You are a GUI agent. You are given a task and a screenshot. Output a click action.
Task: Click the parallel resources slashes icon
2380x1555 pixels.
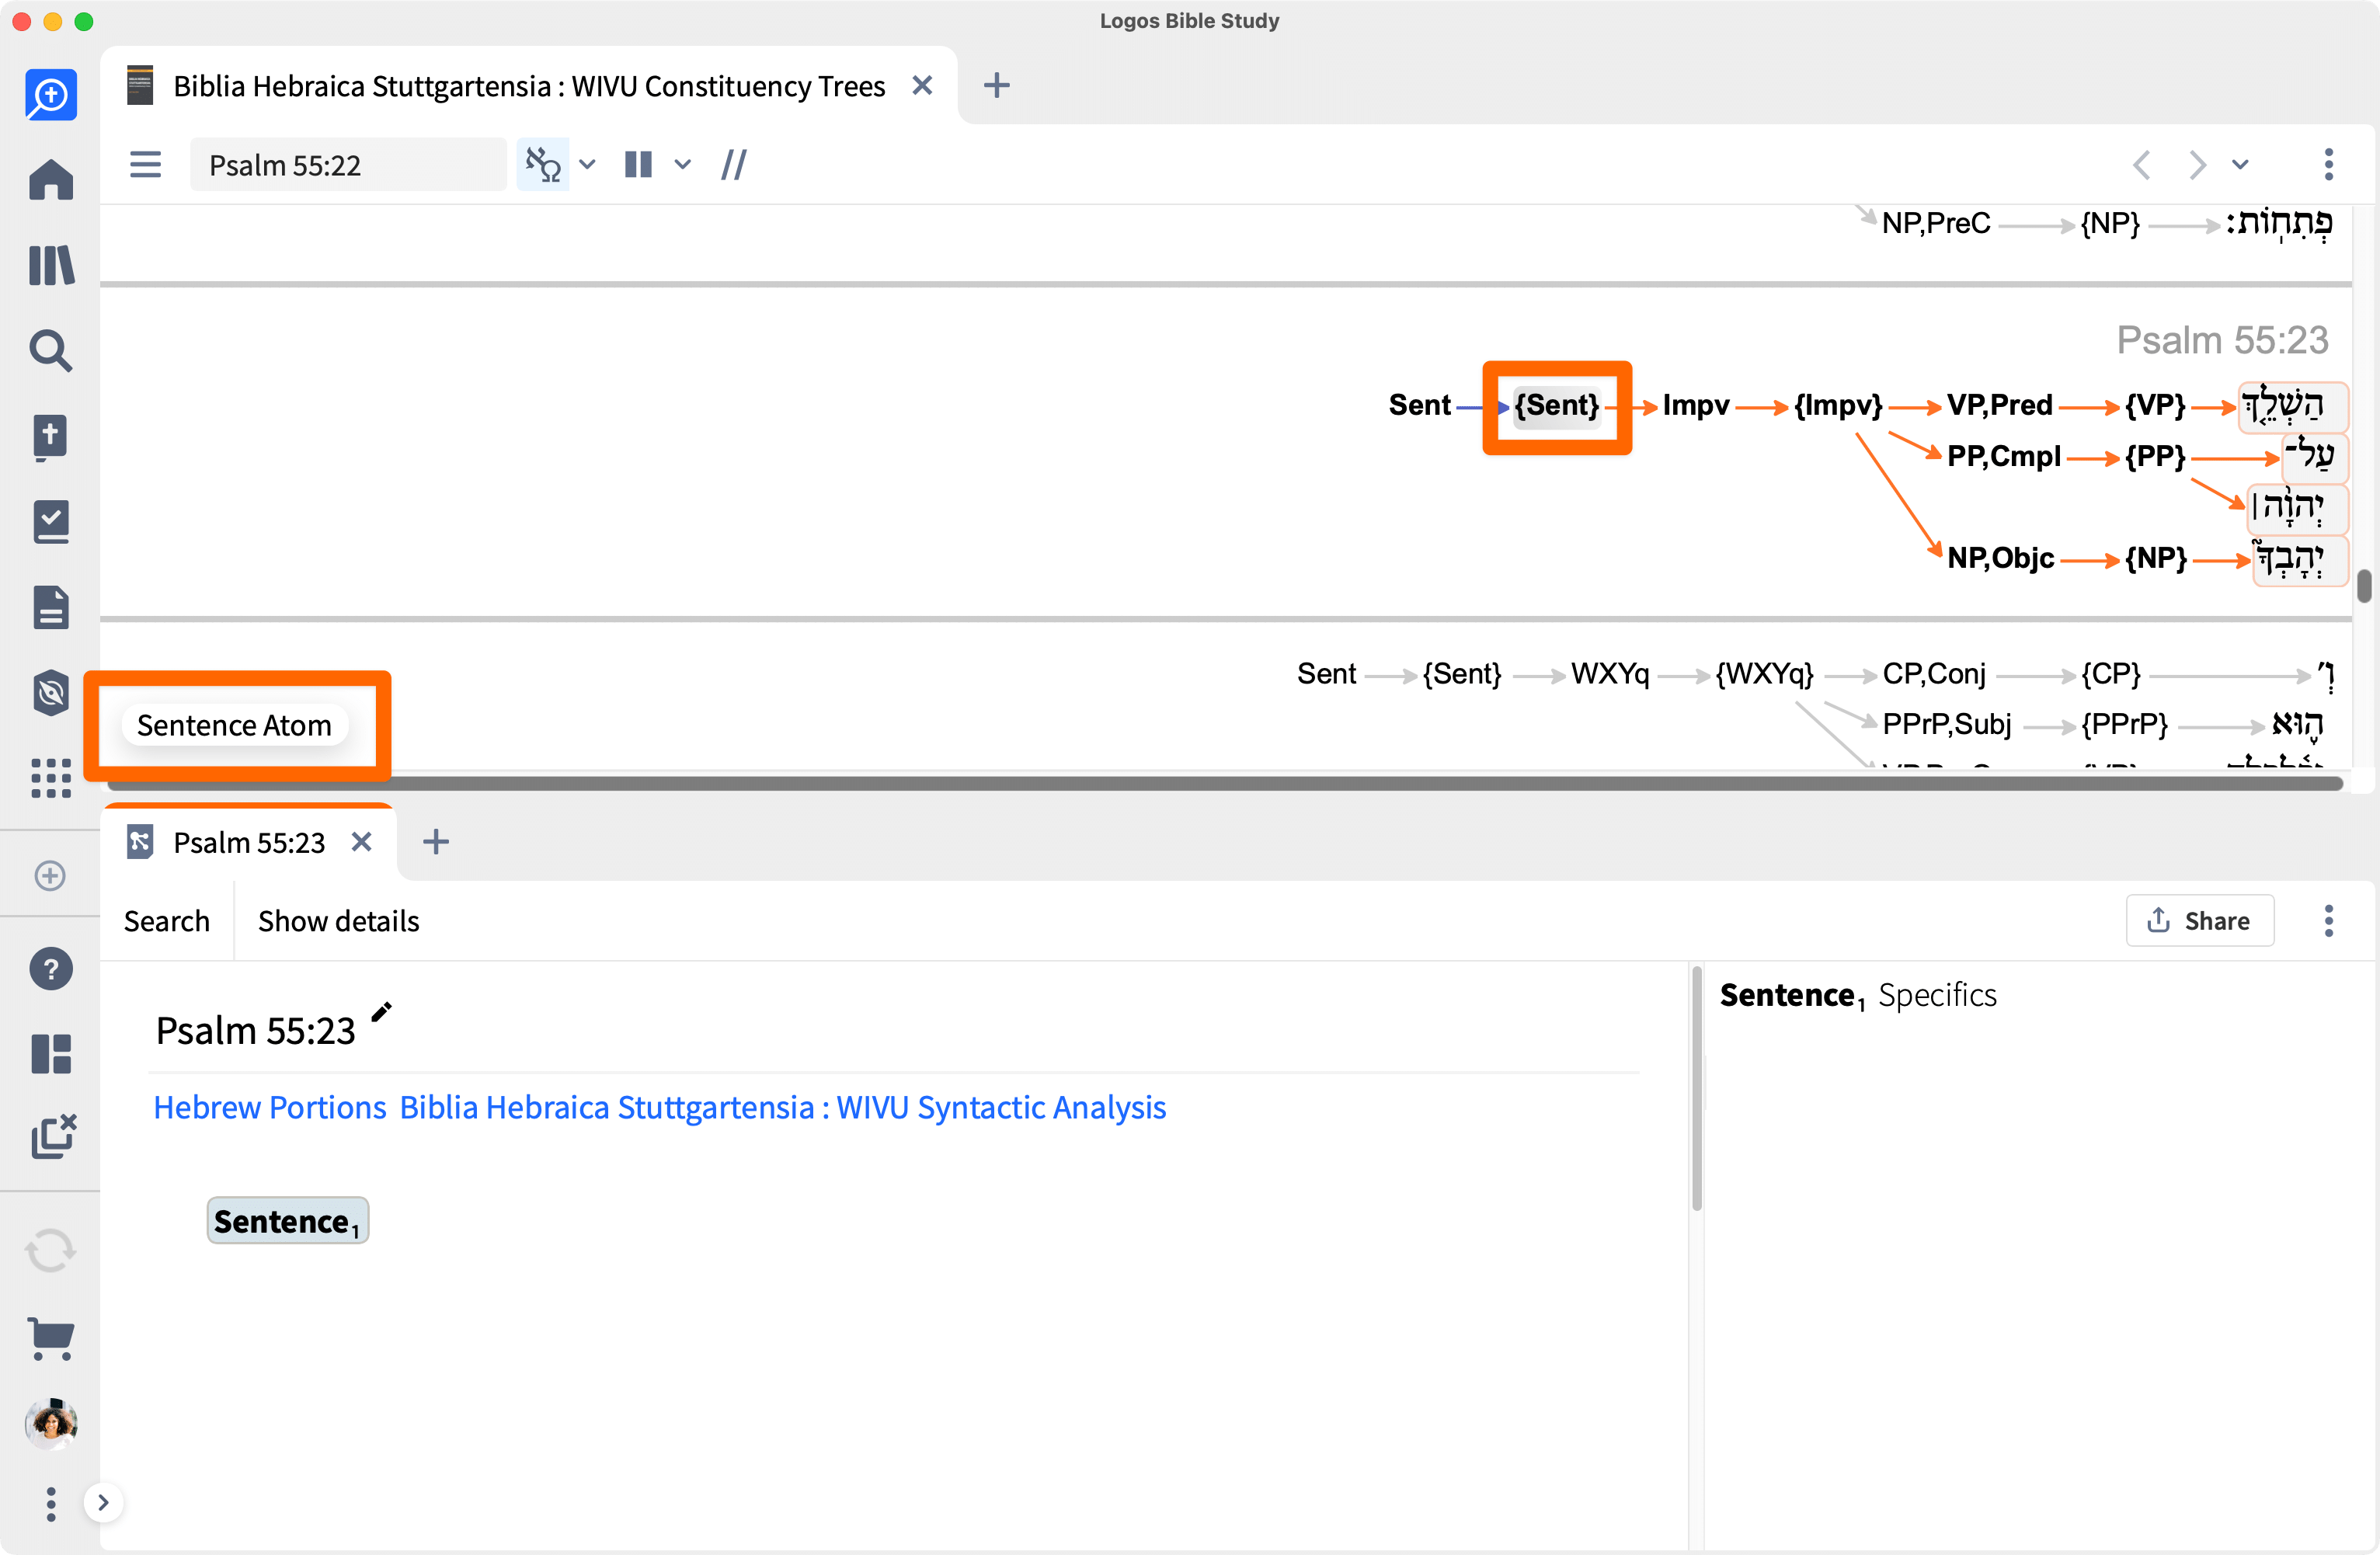(x=734, y=164)
